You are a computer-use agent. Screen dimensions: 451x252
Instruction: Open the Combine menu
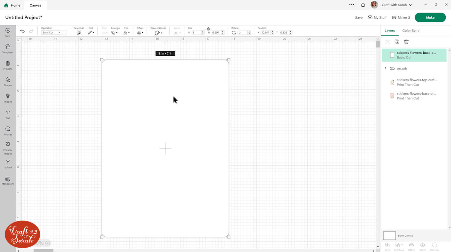click(x=399, y=247)
